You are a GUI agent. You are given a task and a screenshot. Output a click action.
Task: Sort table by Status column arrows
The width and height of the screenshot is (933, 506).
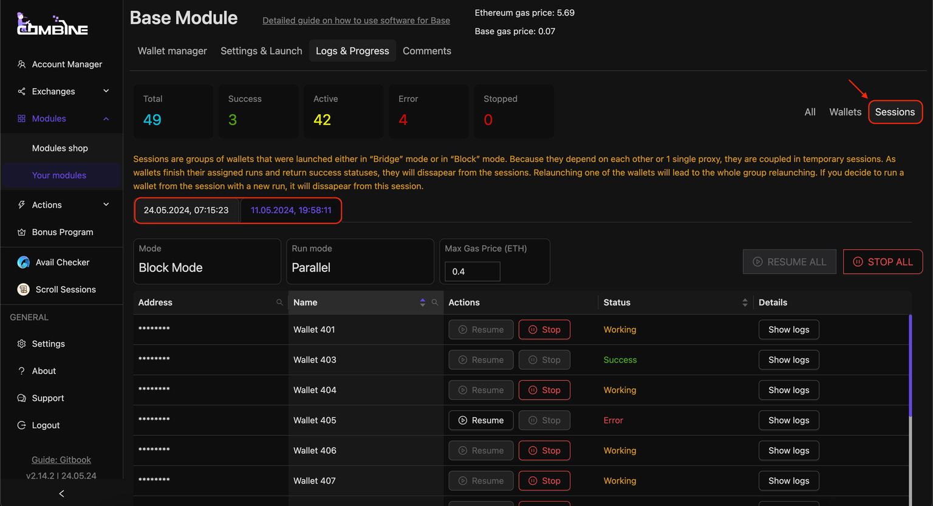[745, 303]
